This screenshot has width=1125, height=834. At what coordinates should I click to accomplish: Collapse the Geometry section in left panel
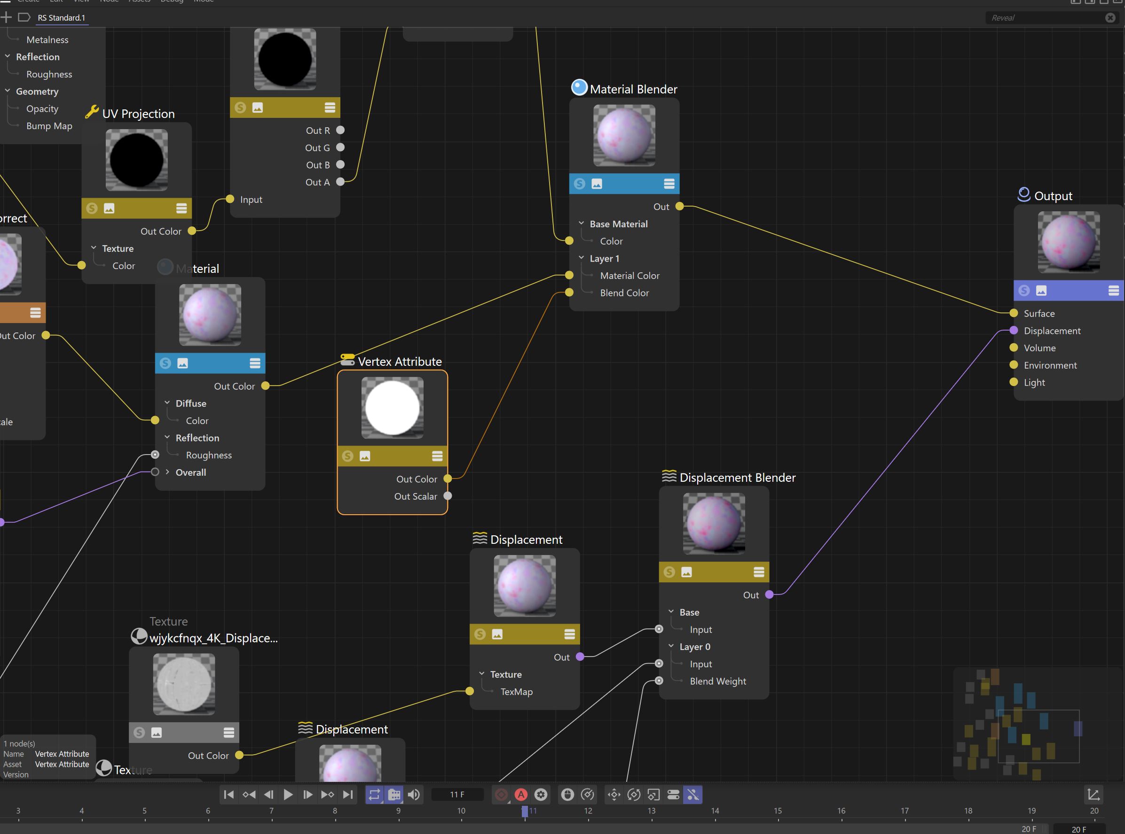(x=8, y=91)
